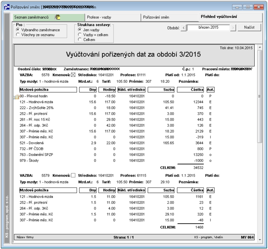
Task: Minimize the Pořizování směn window
Action: point(237,7)
